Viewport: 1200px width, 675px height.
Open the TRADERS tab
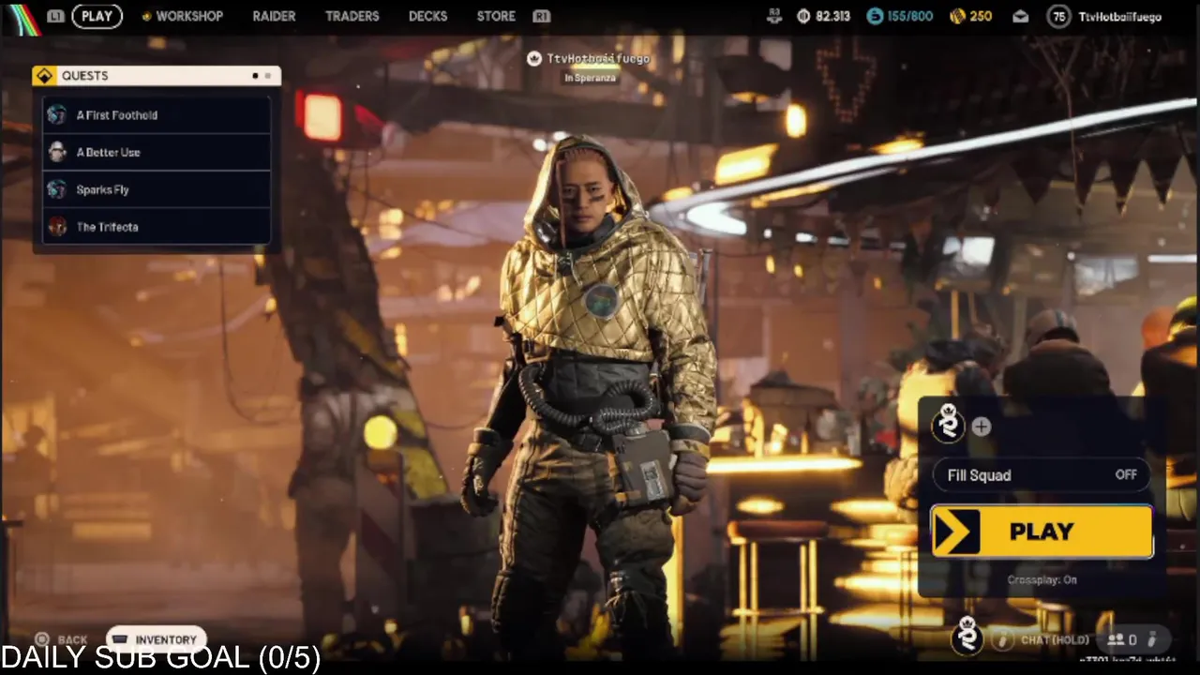(352, 16)
